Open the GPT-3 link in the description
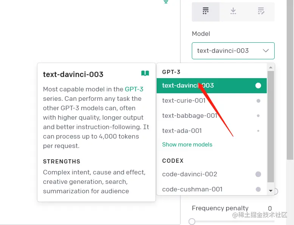Image resolution: width=294 pixels, height=225 pixels. click(x=134, y=89)
